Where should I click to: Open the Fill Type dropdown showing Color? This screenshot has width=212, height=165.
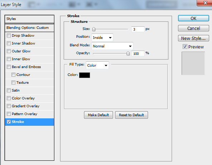97,65
